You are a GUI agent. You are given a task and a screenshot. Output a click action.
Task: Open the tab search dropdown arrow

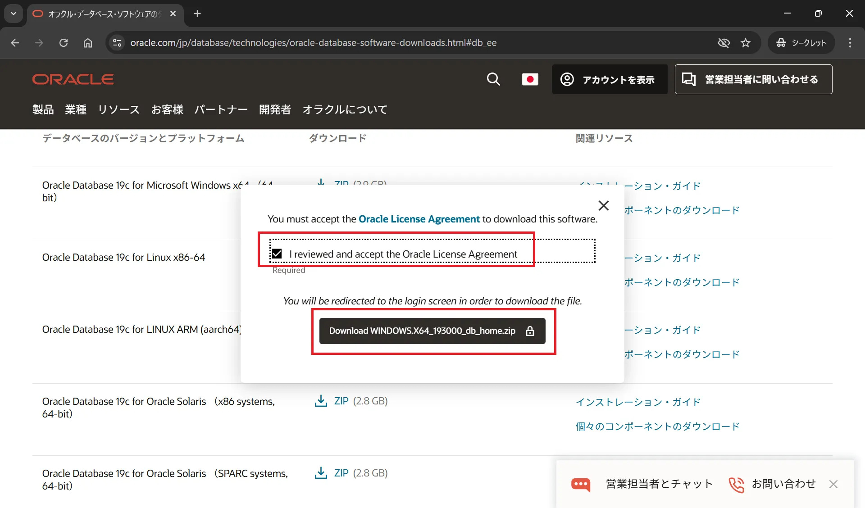click(14, 14)
